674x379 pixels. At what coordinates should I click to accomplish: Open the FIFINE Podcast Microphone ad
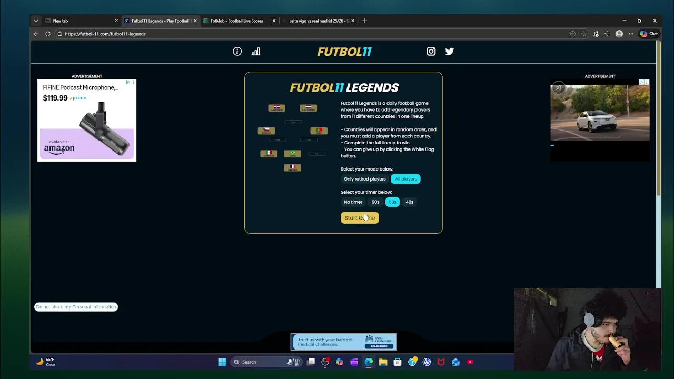pos(86,120)
